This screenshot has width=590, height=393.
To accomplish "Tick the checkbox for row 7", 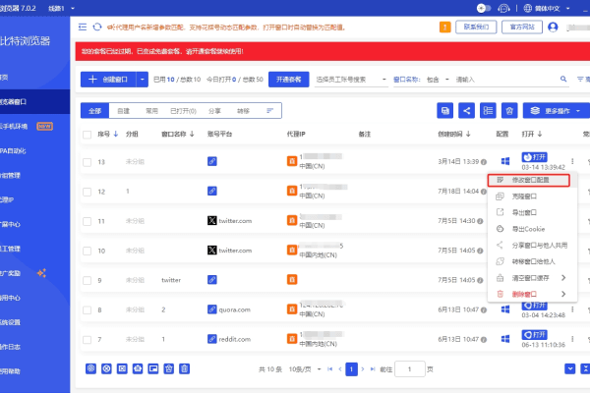I will [87, 340].
